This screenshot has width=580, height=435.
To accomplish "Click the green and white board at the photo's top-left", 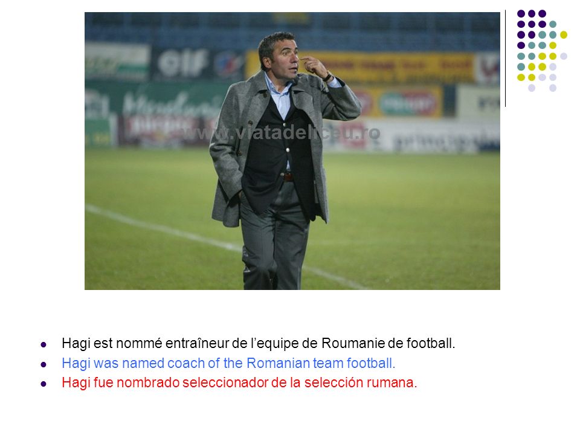I will pos(117,60).
